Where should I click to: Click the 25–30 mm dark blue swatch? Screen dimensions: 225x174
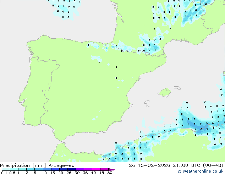click(72, 169)
